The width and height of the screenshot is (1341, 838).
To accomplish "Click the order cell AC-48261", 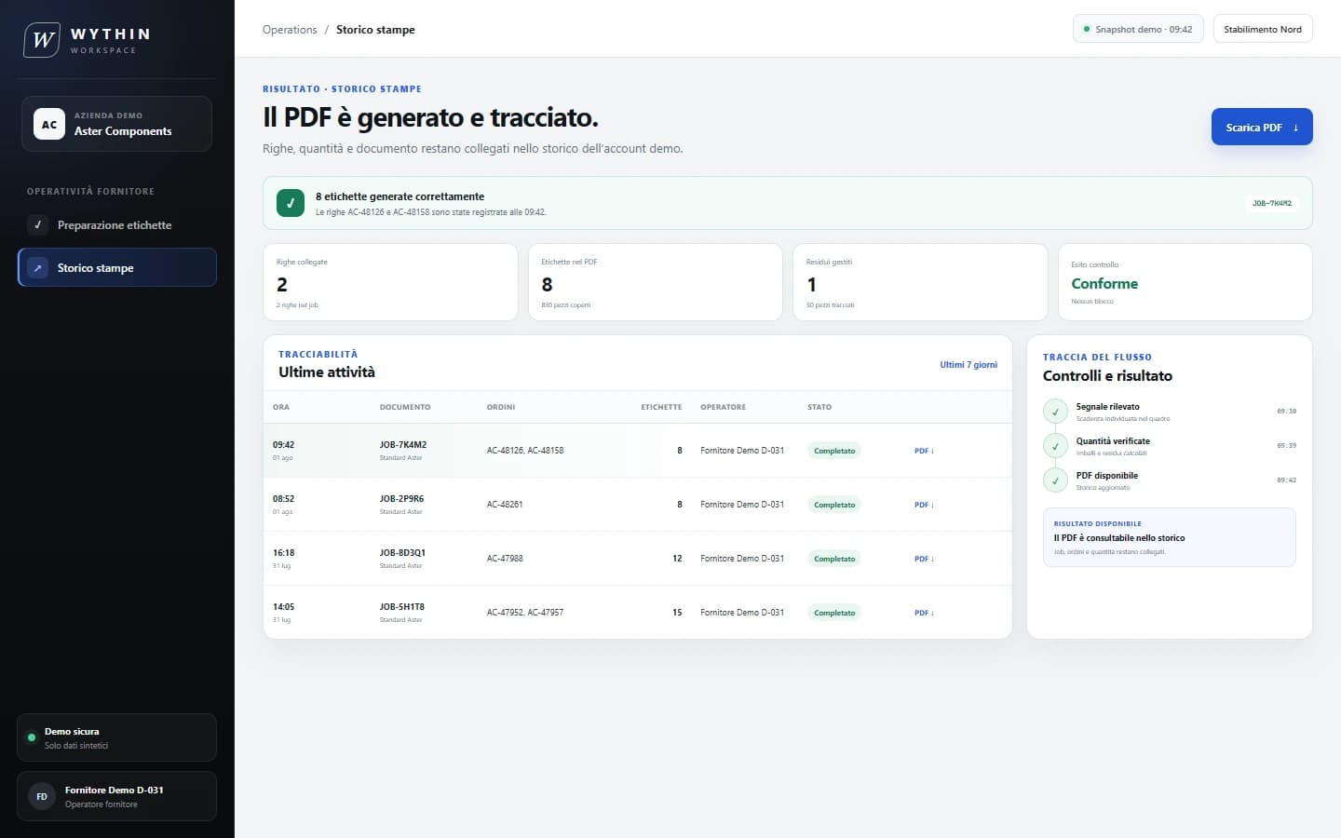I will click(x=505, y=505).
